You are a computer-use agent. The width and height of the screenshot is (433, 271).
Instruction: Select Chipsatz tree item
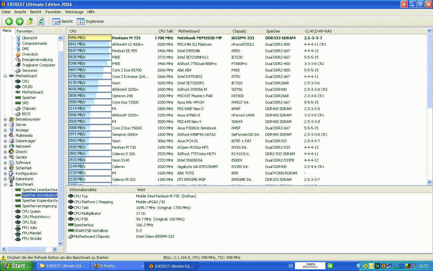point(29,108)
